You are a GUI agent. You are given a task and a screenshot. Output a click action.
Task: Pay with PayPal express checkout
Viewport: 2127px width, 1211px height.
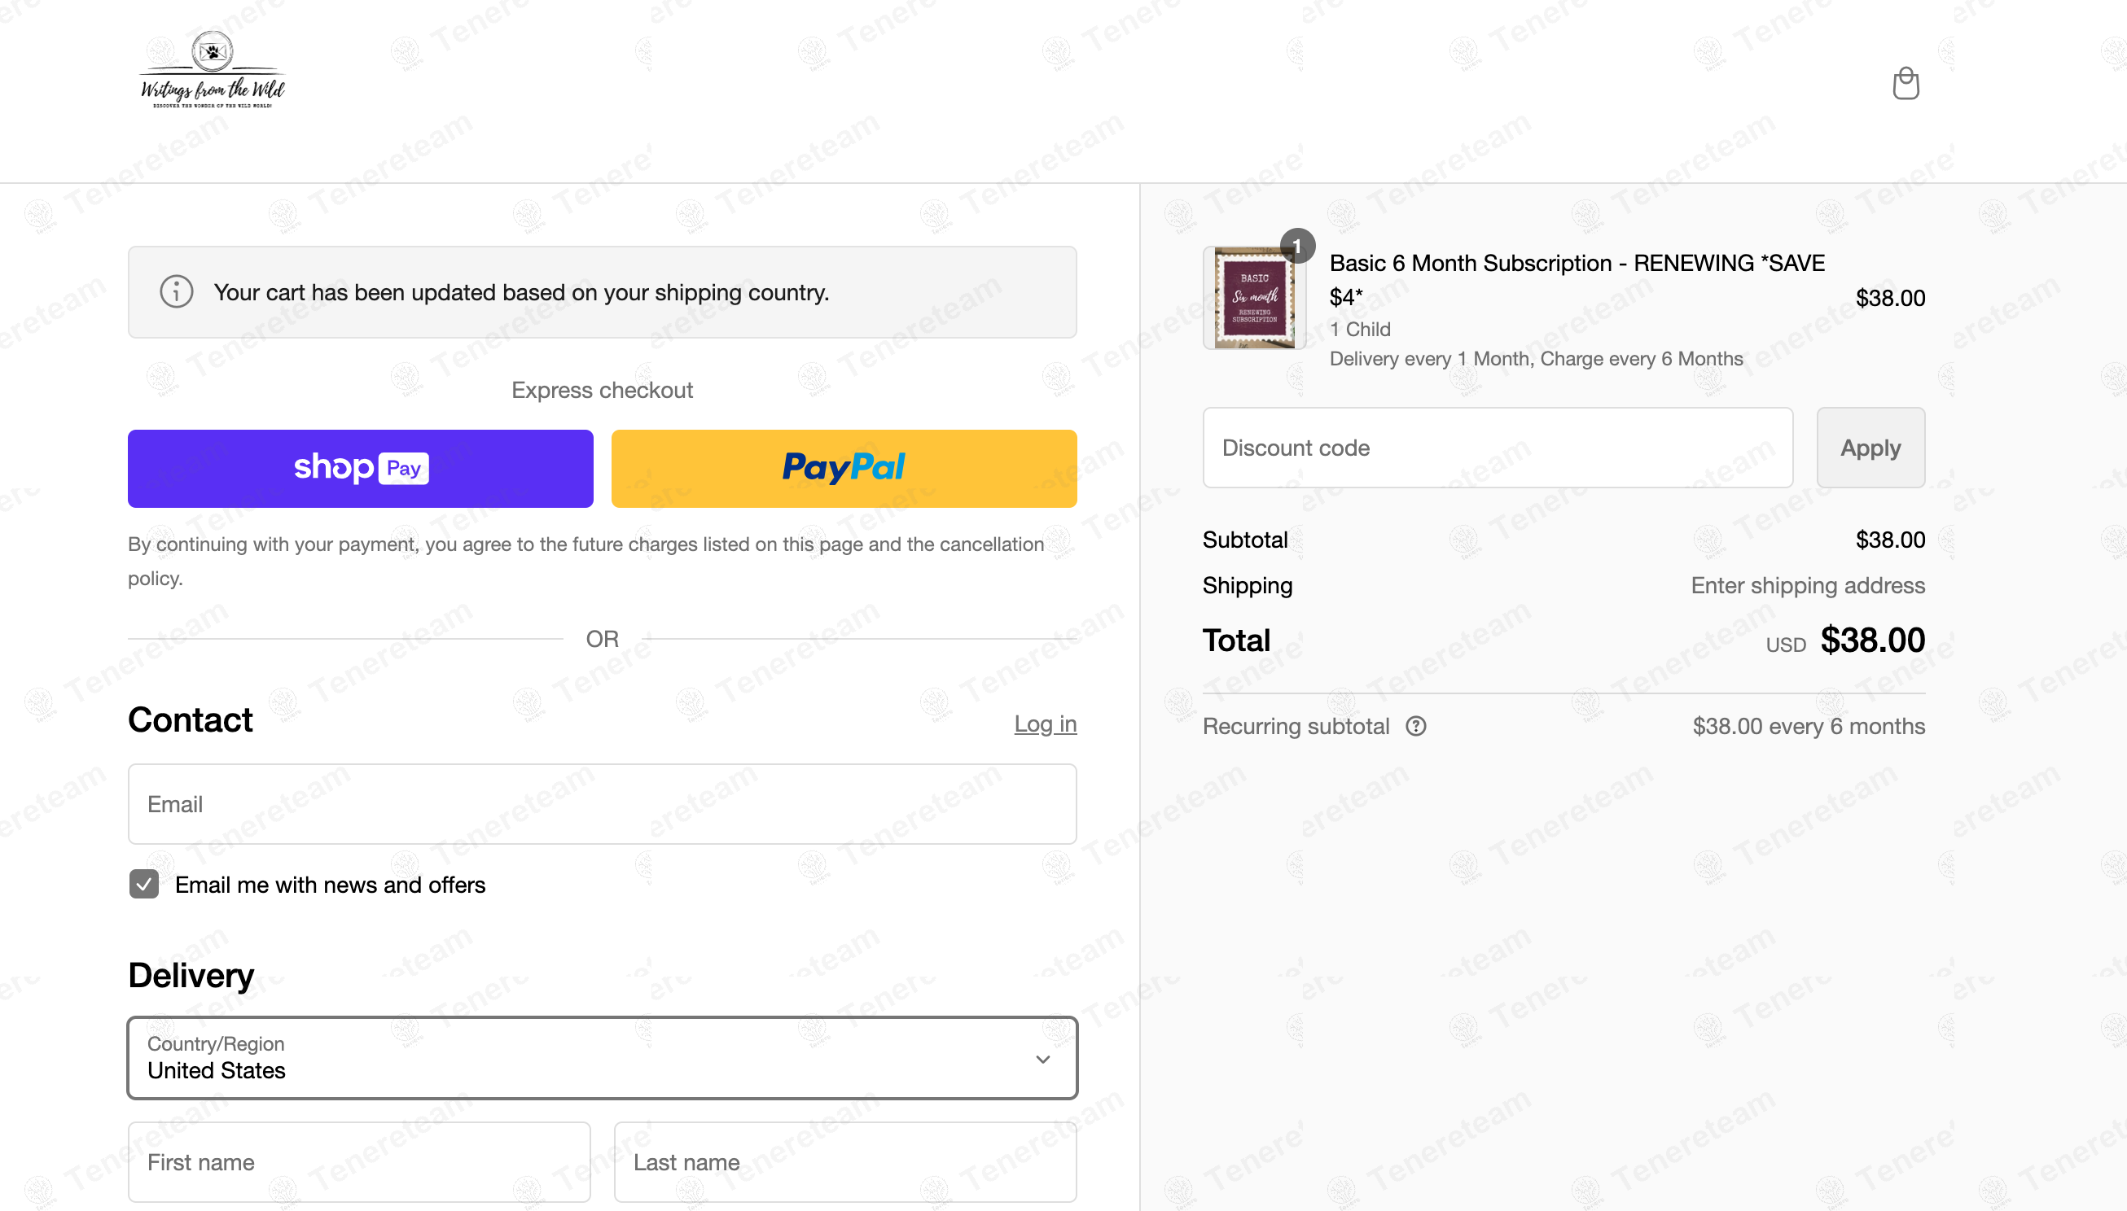(x=844, y=468)
